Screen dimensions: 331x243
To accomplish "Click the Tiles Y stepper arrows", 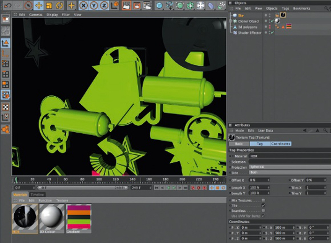I will tap(325, 193).
